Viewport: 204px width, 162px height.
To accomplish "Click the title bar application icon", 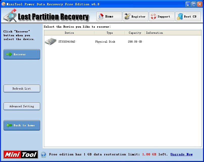I will click(4, 4).
